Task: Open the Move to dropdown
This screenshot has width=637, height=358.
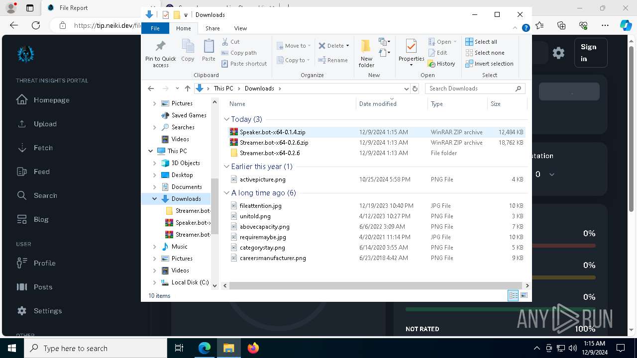Action: [x=294, y=46]
